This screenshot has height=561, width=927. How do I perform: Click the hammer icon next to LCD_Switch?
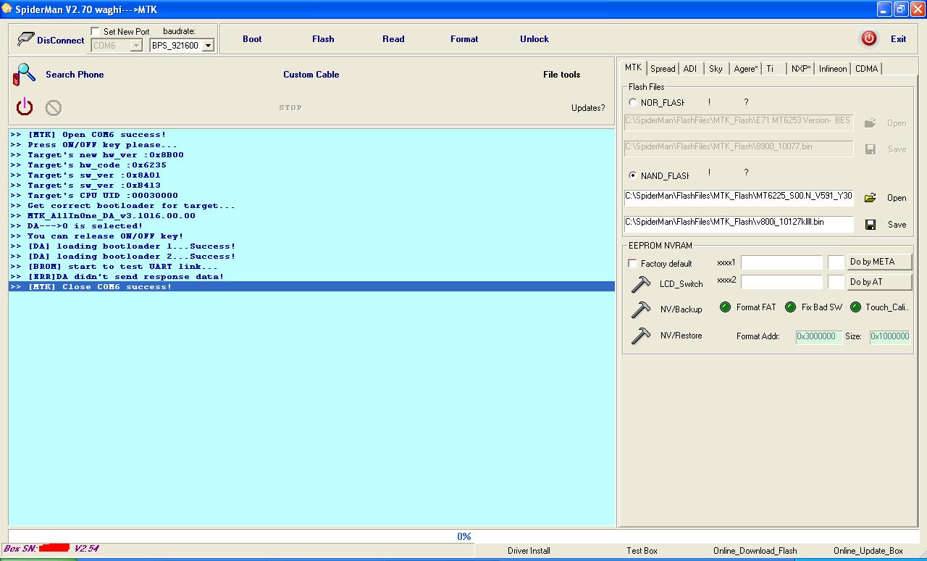click(641, 283)
